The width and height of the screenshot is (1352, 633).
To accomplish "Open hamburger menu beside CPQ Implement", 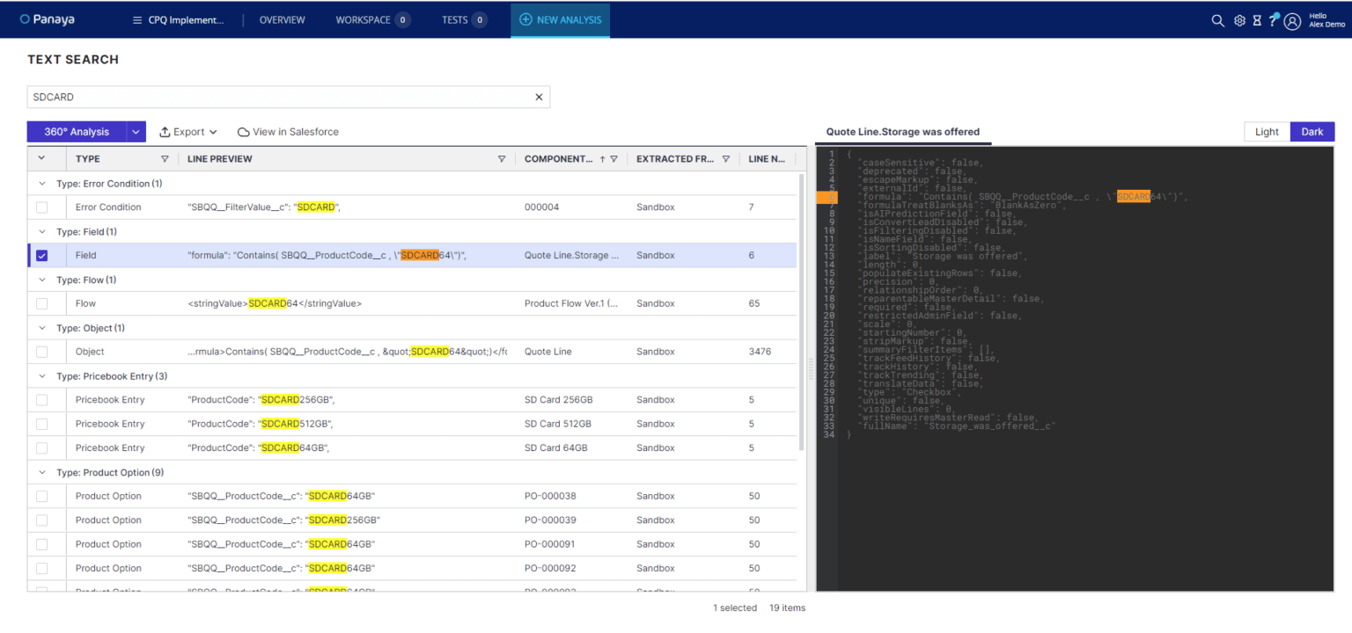I will [x=137, y=20].
